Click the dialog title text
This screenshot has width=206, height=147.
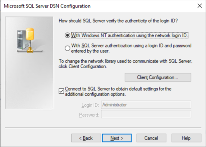click(47, 6)
